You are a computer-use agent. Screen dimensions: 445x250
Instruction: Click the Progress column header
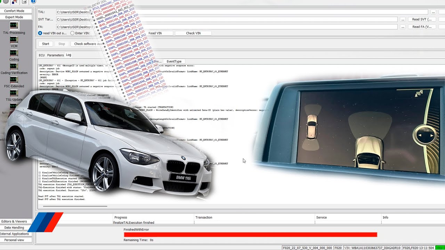click(x=154, y=217)
